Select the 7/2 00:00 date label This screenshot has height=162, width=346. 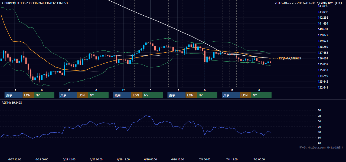[259, 159]
